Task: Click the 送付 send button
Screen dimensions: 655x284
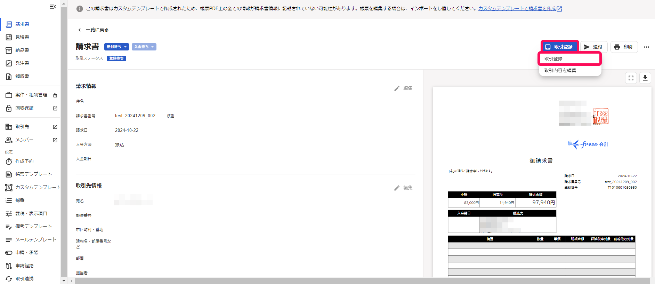Action: 593,47
